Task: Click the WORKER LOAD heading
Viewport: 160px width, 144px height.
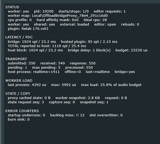Action: tap(19, 81)
